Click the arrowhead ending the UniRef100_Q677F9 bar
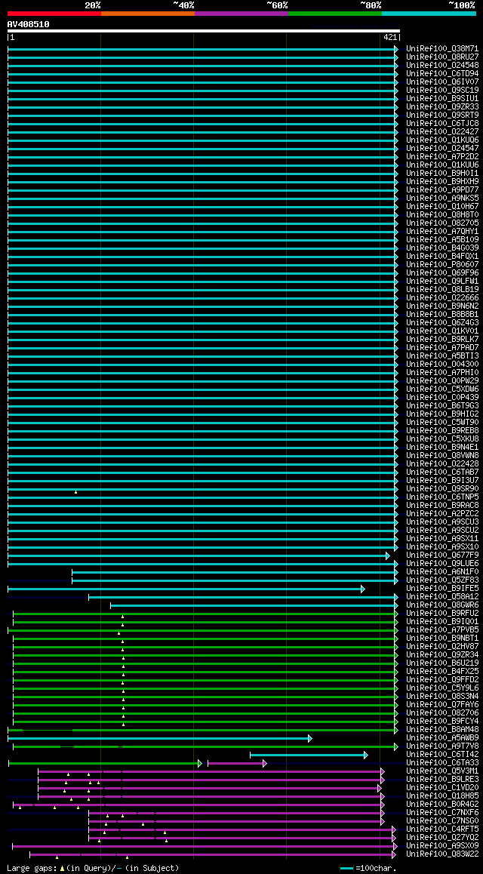 pyautogui.click(x=388, y=555)
